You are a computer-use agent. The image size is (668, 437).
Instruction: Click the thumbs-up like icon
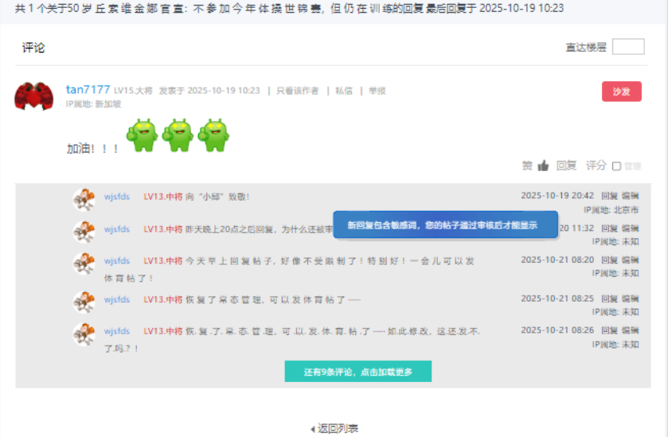[543, 166]
